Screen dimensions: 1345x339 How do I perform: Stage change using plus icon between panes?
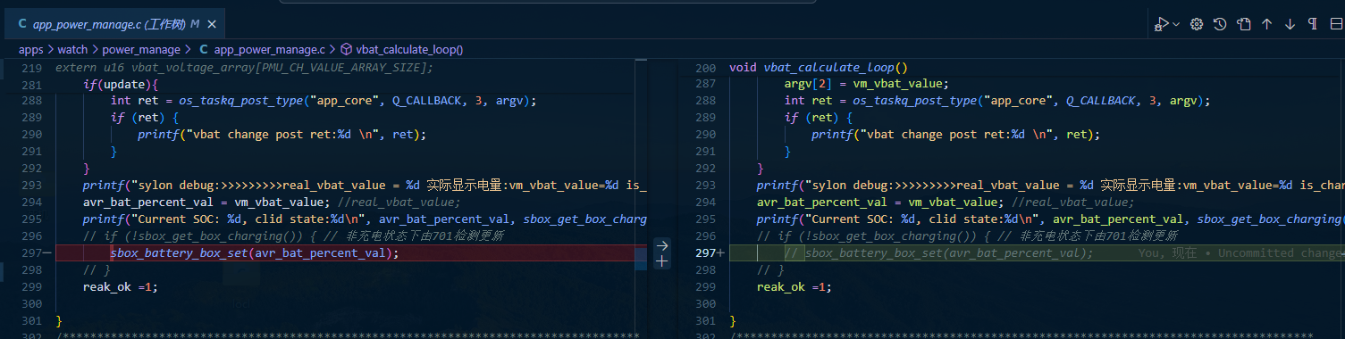(x=662, y=261)
